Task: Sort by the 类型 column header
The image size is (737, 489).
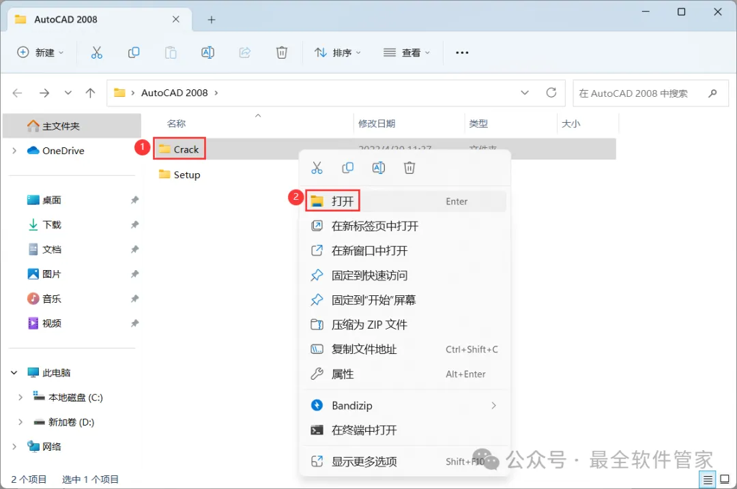Action: (x=478, y=123)
